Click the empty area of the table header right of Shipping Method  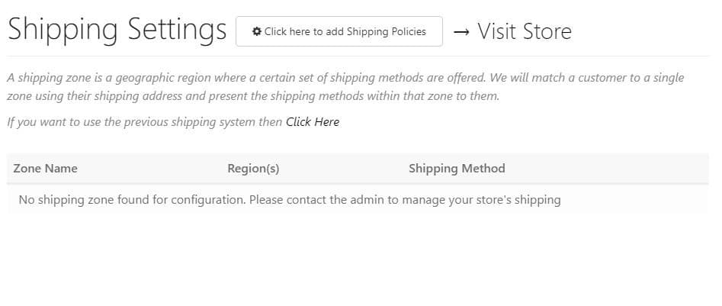point(607,169)
